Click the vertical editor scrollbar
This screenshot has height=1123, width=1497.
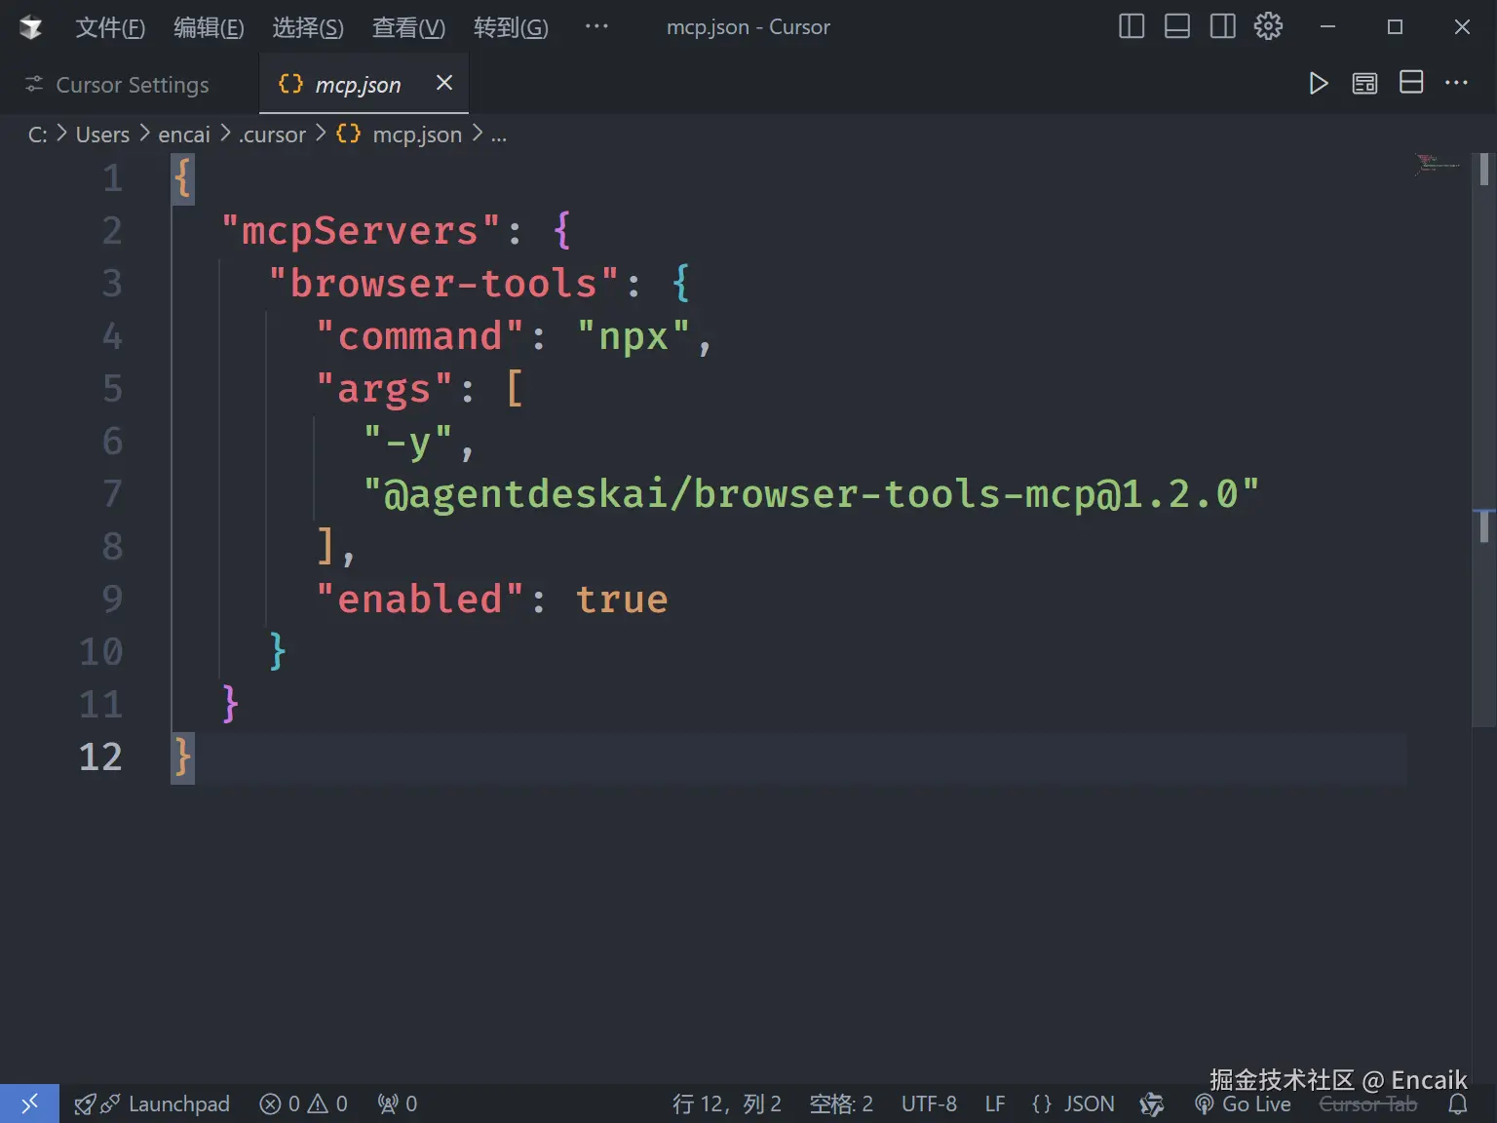(x=1484, y=439)
